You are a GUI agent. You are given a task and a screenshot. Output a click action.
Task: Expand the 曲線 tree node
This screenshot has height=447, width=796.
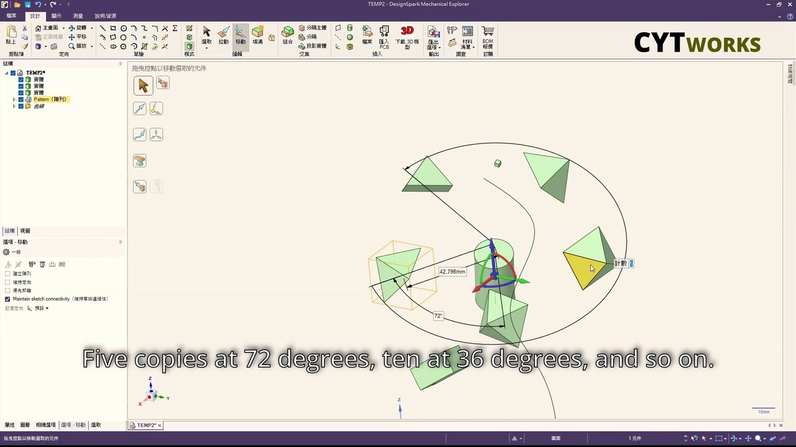[14, 106]
